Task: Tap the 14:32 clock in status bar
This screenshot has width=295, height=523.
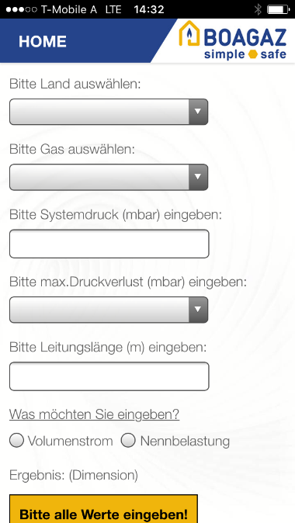Action: pyautogui.click(x=149, y=9)
